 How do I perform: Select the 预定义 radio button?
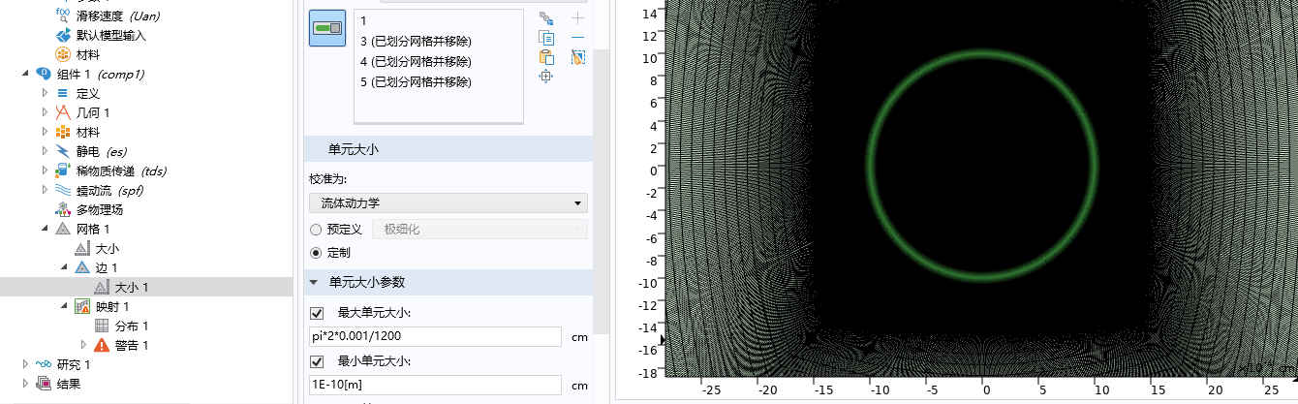[x=316, y=230]
